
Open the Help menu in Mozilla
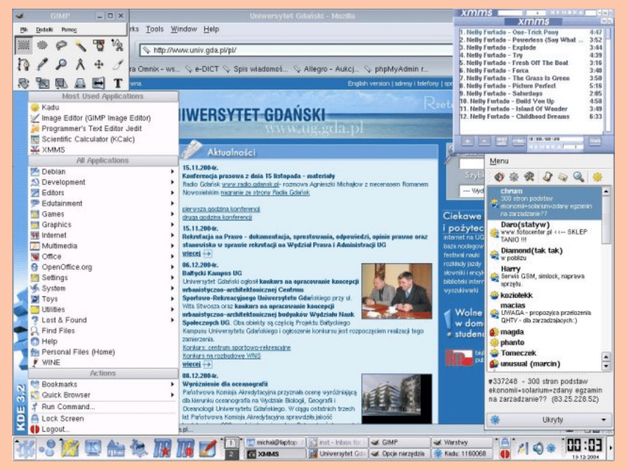coord(211,29)
